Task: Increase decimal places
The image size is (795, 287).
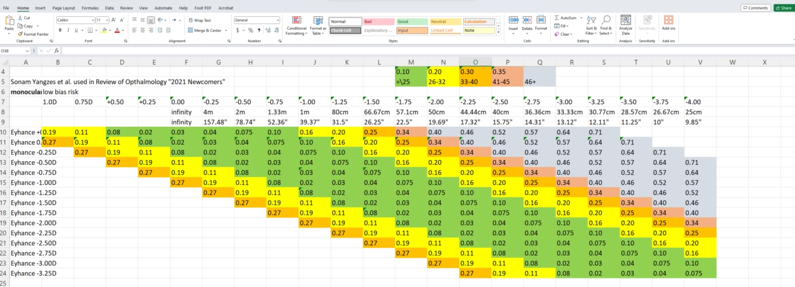Action: click(267, 30)
